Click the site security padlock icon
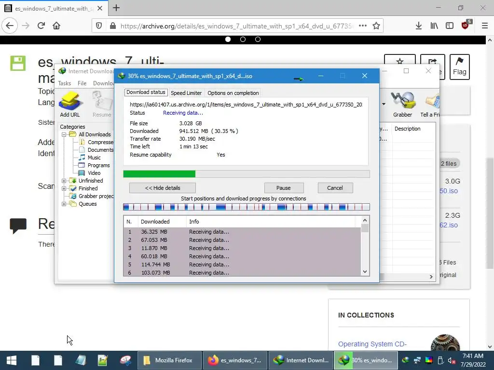This screenshot has width=494, height=370. 113,26
